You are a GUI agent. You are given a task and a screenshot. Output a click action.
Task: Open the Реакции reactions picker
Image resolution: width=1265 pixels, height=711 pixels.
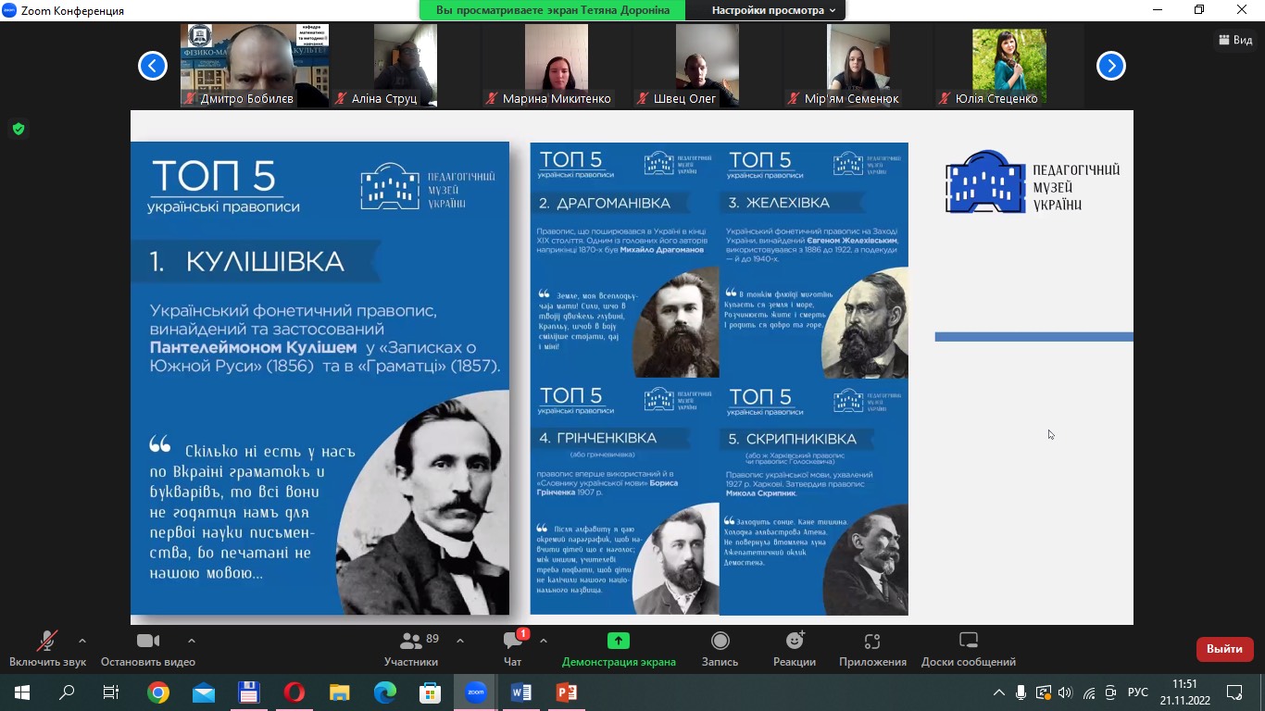[x=794, y=649]
